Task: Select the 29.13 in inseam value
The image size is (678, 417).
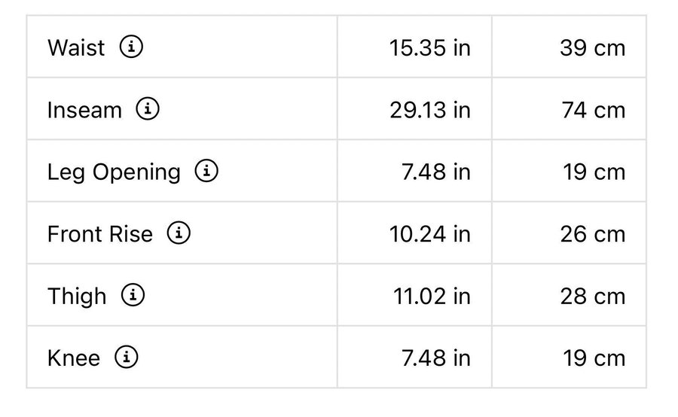Action: (x=429, y=110)
